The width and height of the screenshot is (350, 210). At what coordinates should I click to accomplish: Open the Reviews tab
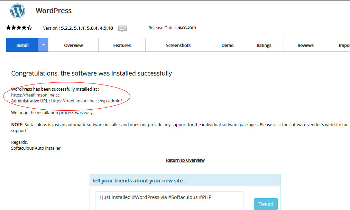point(305,45)
